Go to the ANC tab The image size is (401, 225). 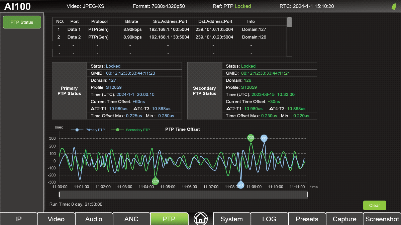pyautogui.click(x=131, y=219)
